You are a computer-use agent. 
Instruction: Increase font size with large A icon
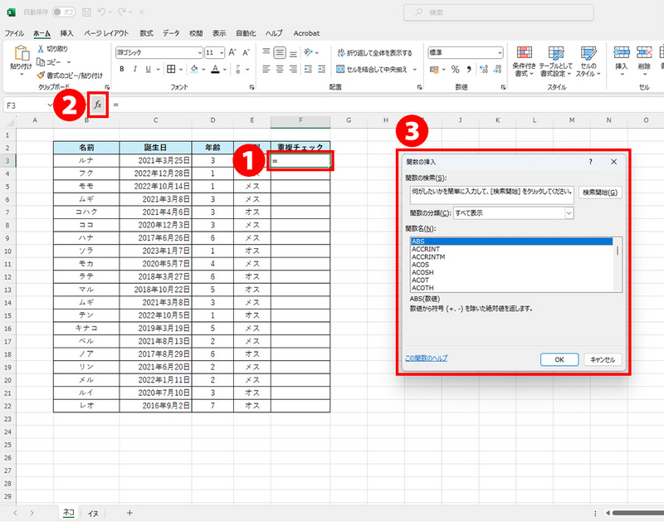(x=232, y=52)
